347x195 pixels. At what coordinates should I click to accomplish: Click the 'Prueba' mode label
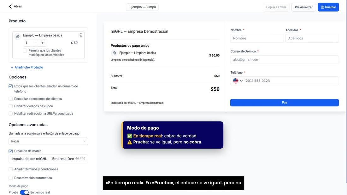pyautogui.click(x=13, y=192)
